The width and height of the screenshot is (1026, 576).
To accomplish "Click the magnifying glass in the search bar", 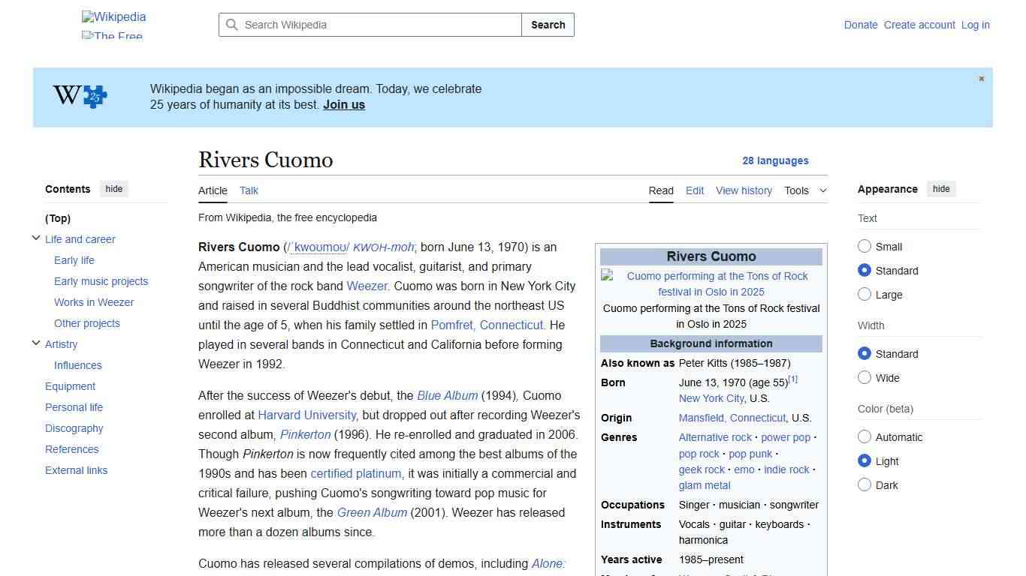I will point(232,25).
